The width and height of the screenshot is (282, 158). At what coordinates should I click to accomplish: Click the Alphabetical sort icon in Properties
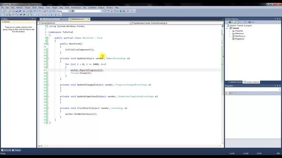pos(230,93)
